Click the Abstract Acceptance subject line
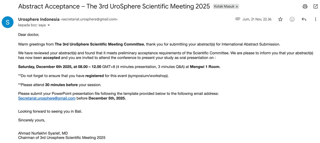 [x=114, y=6]
